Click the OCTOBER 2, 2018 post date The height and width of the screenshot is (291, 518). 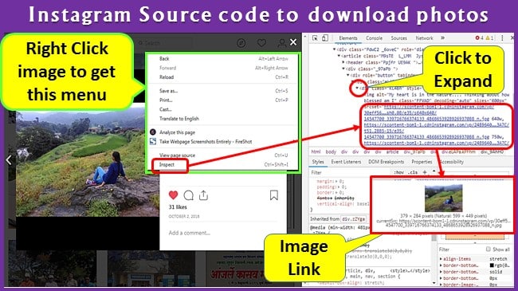point(184,216)
